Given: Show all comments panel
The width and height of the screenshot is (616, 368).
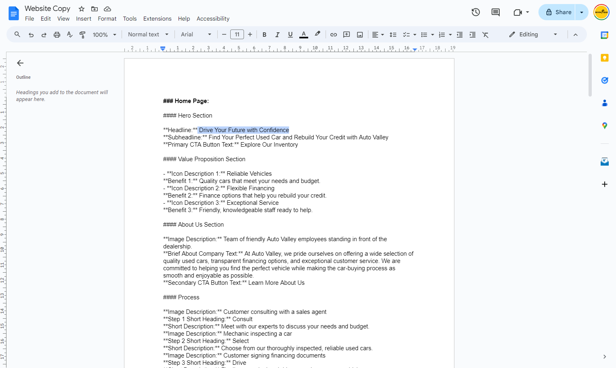Looking at the screenshot, I should 496,12.
